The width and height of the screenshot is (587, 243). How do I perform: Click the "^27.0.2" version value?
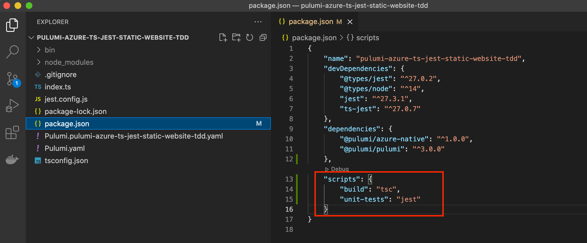(418, 79)
